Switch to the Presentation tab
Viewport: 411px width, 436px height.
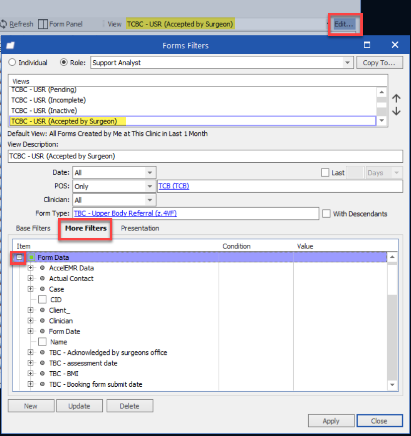pos(140,228)
